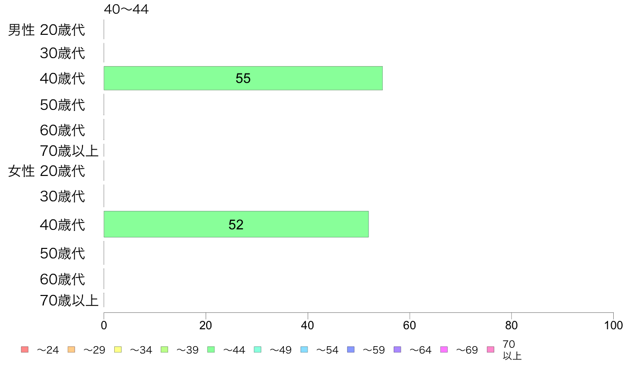Click the ~44 legend text label
Viewport: 628px width, 389px height.
click(234, 350)
